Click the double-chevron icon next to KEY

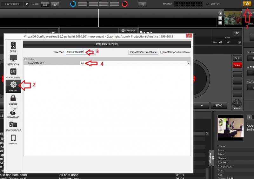tap(240, 43)
